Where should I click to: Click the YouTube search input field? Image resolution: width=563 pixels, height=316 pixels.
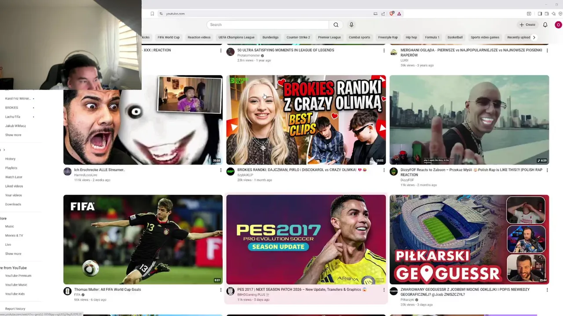(x=268, y=25)
